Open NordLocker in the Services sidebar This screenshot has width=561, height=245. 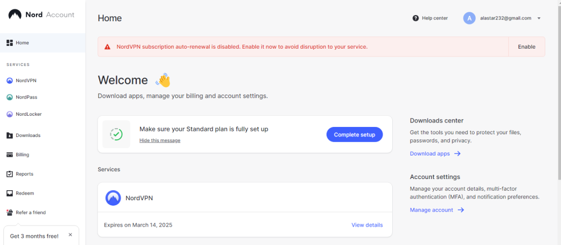pos(28,114)
